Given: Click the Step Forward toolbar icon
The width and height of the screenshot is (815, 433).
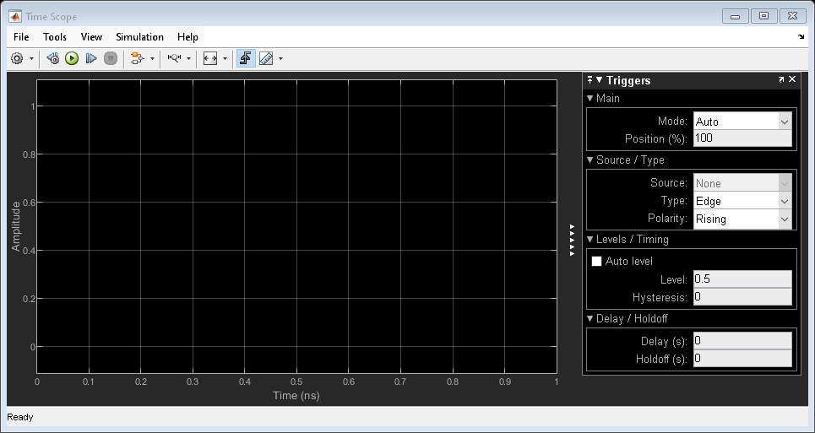Looking at the screenshot, I should tap(90, 58).
